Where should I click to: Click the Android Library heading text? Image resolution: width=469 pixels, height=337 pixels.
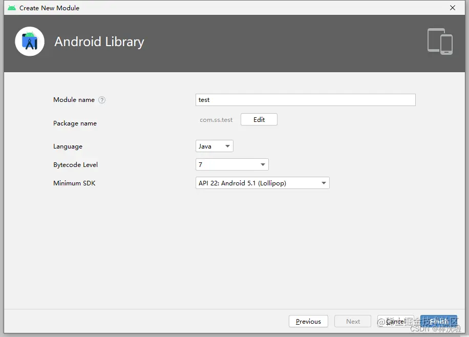tap(99, 42)
